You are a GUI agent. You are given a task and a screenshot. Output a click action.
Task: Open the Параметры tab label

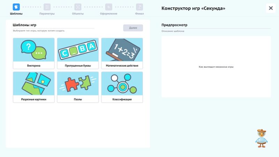coord(47,14)
